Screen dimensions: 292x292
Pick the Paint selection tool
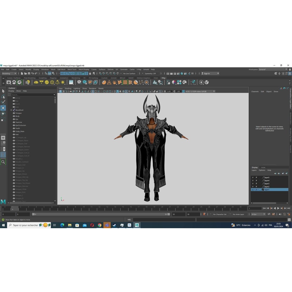(x=3, y=102)
